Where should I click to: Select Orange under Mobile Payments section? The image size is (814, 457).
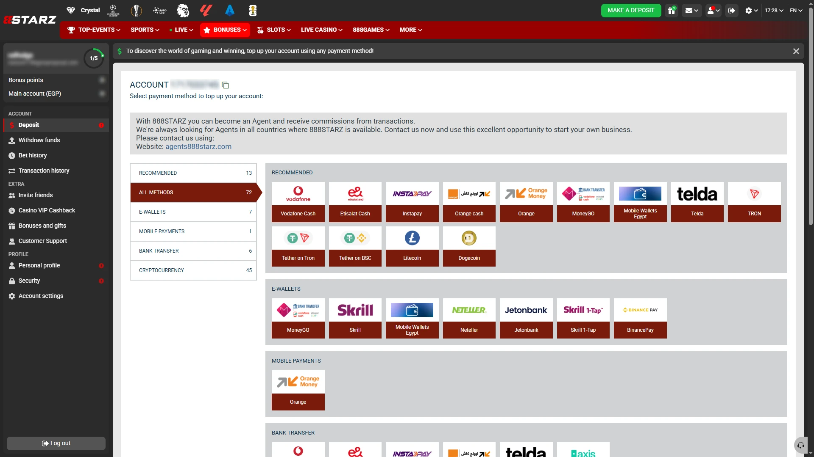tap(298, 391)
